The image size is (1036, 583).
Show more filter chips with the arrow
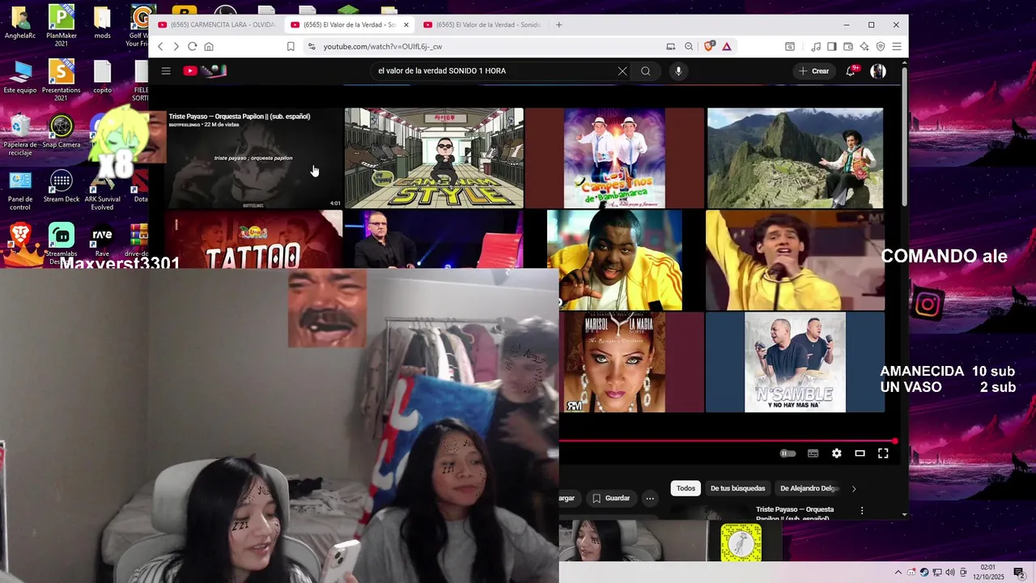[853, 488]
